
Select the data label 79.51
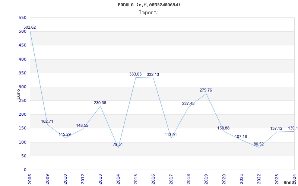118,144
